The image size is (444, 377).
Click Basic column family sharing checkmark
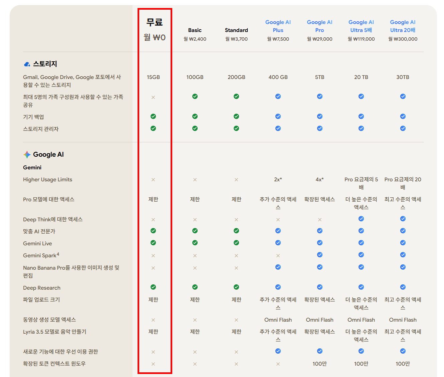[x=195, y=96]
